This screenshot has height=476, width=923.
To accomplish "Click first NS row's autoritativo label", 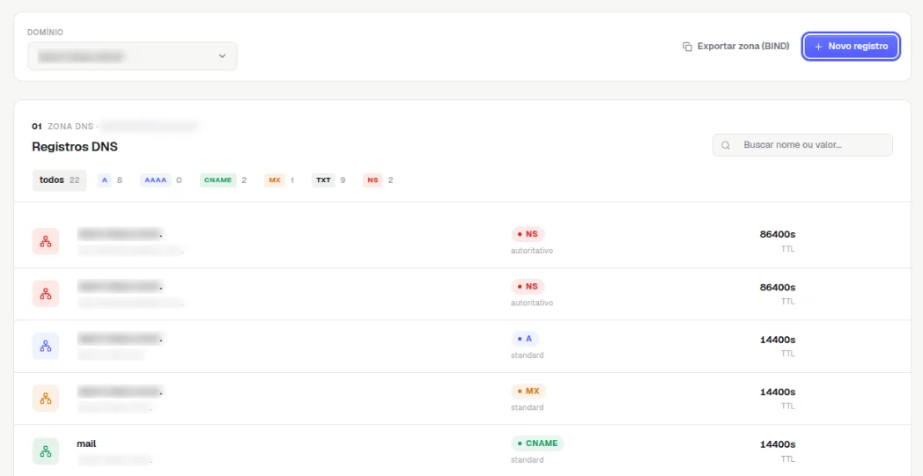I will pyautogui.click(x=532, y=251).
